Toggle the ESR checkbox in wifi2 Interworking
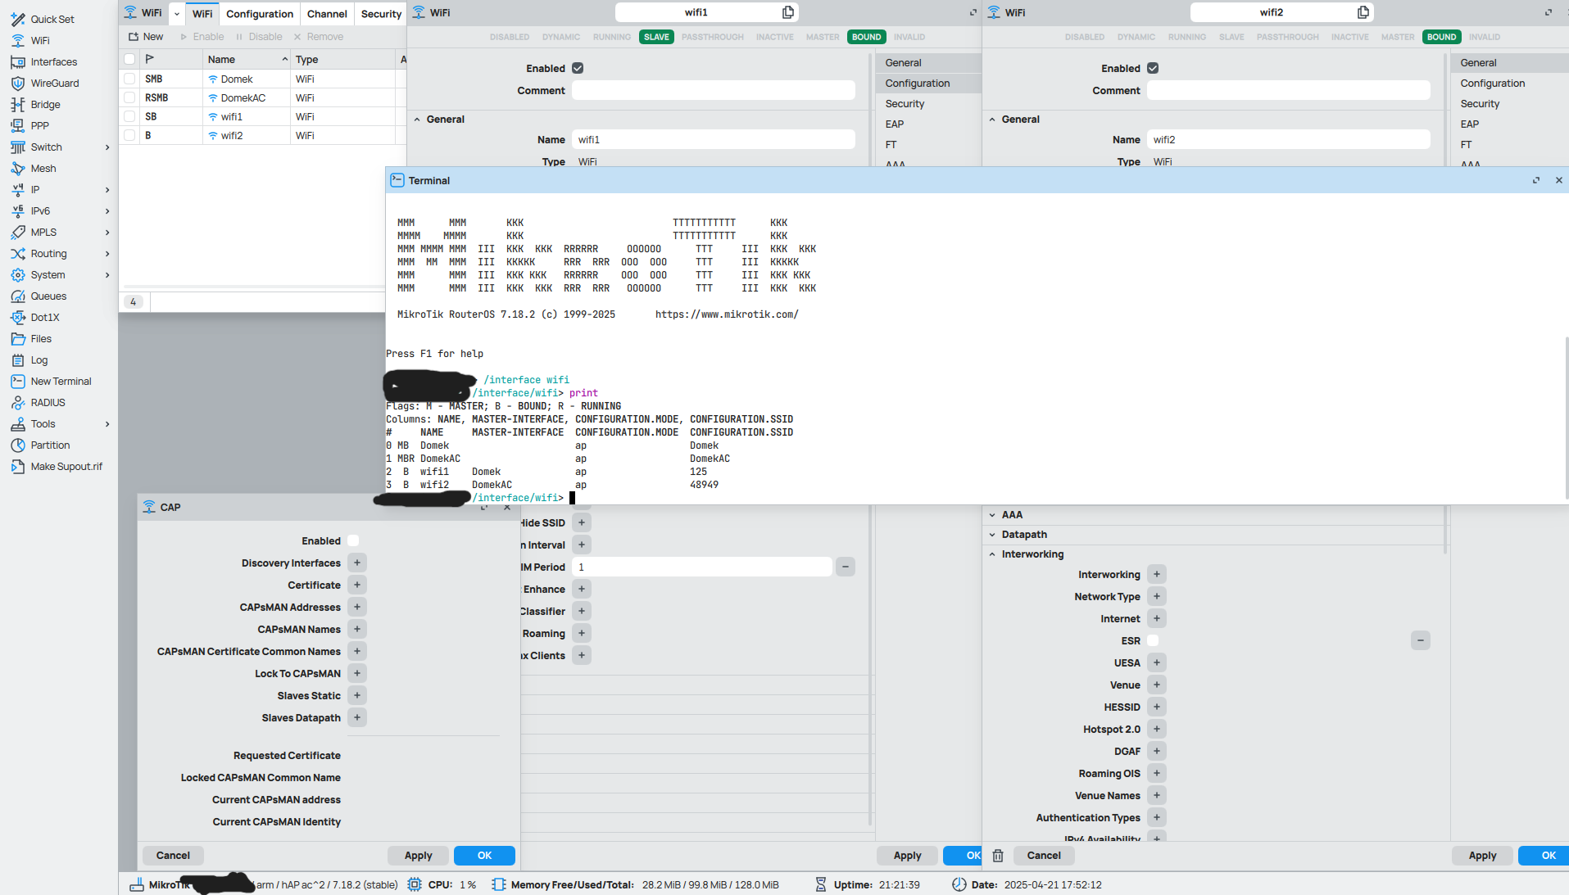Screen dimensions: 1569x895 [x=1153, y=640]
